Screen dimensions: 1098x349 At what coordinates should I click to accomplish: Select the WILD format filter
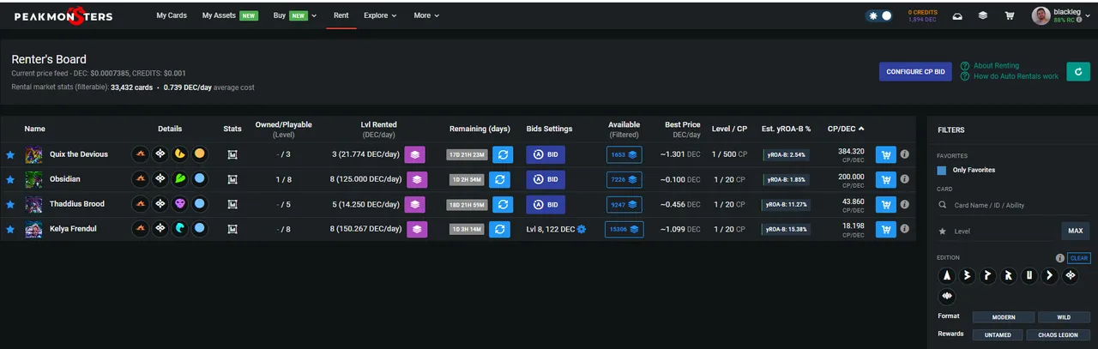pyautogui.click(x=1064, y=317)
